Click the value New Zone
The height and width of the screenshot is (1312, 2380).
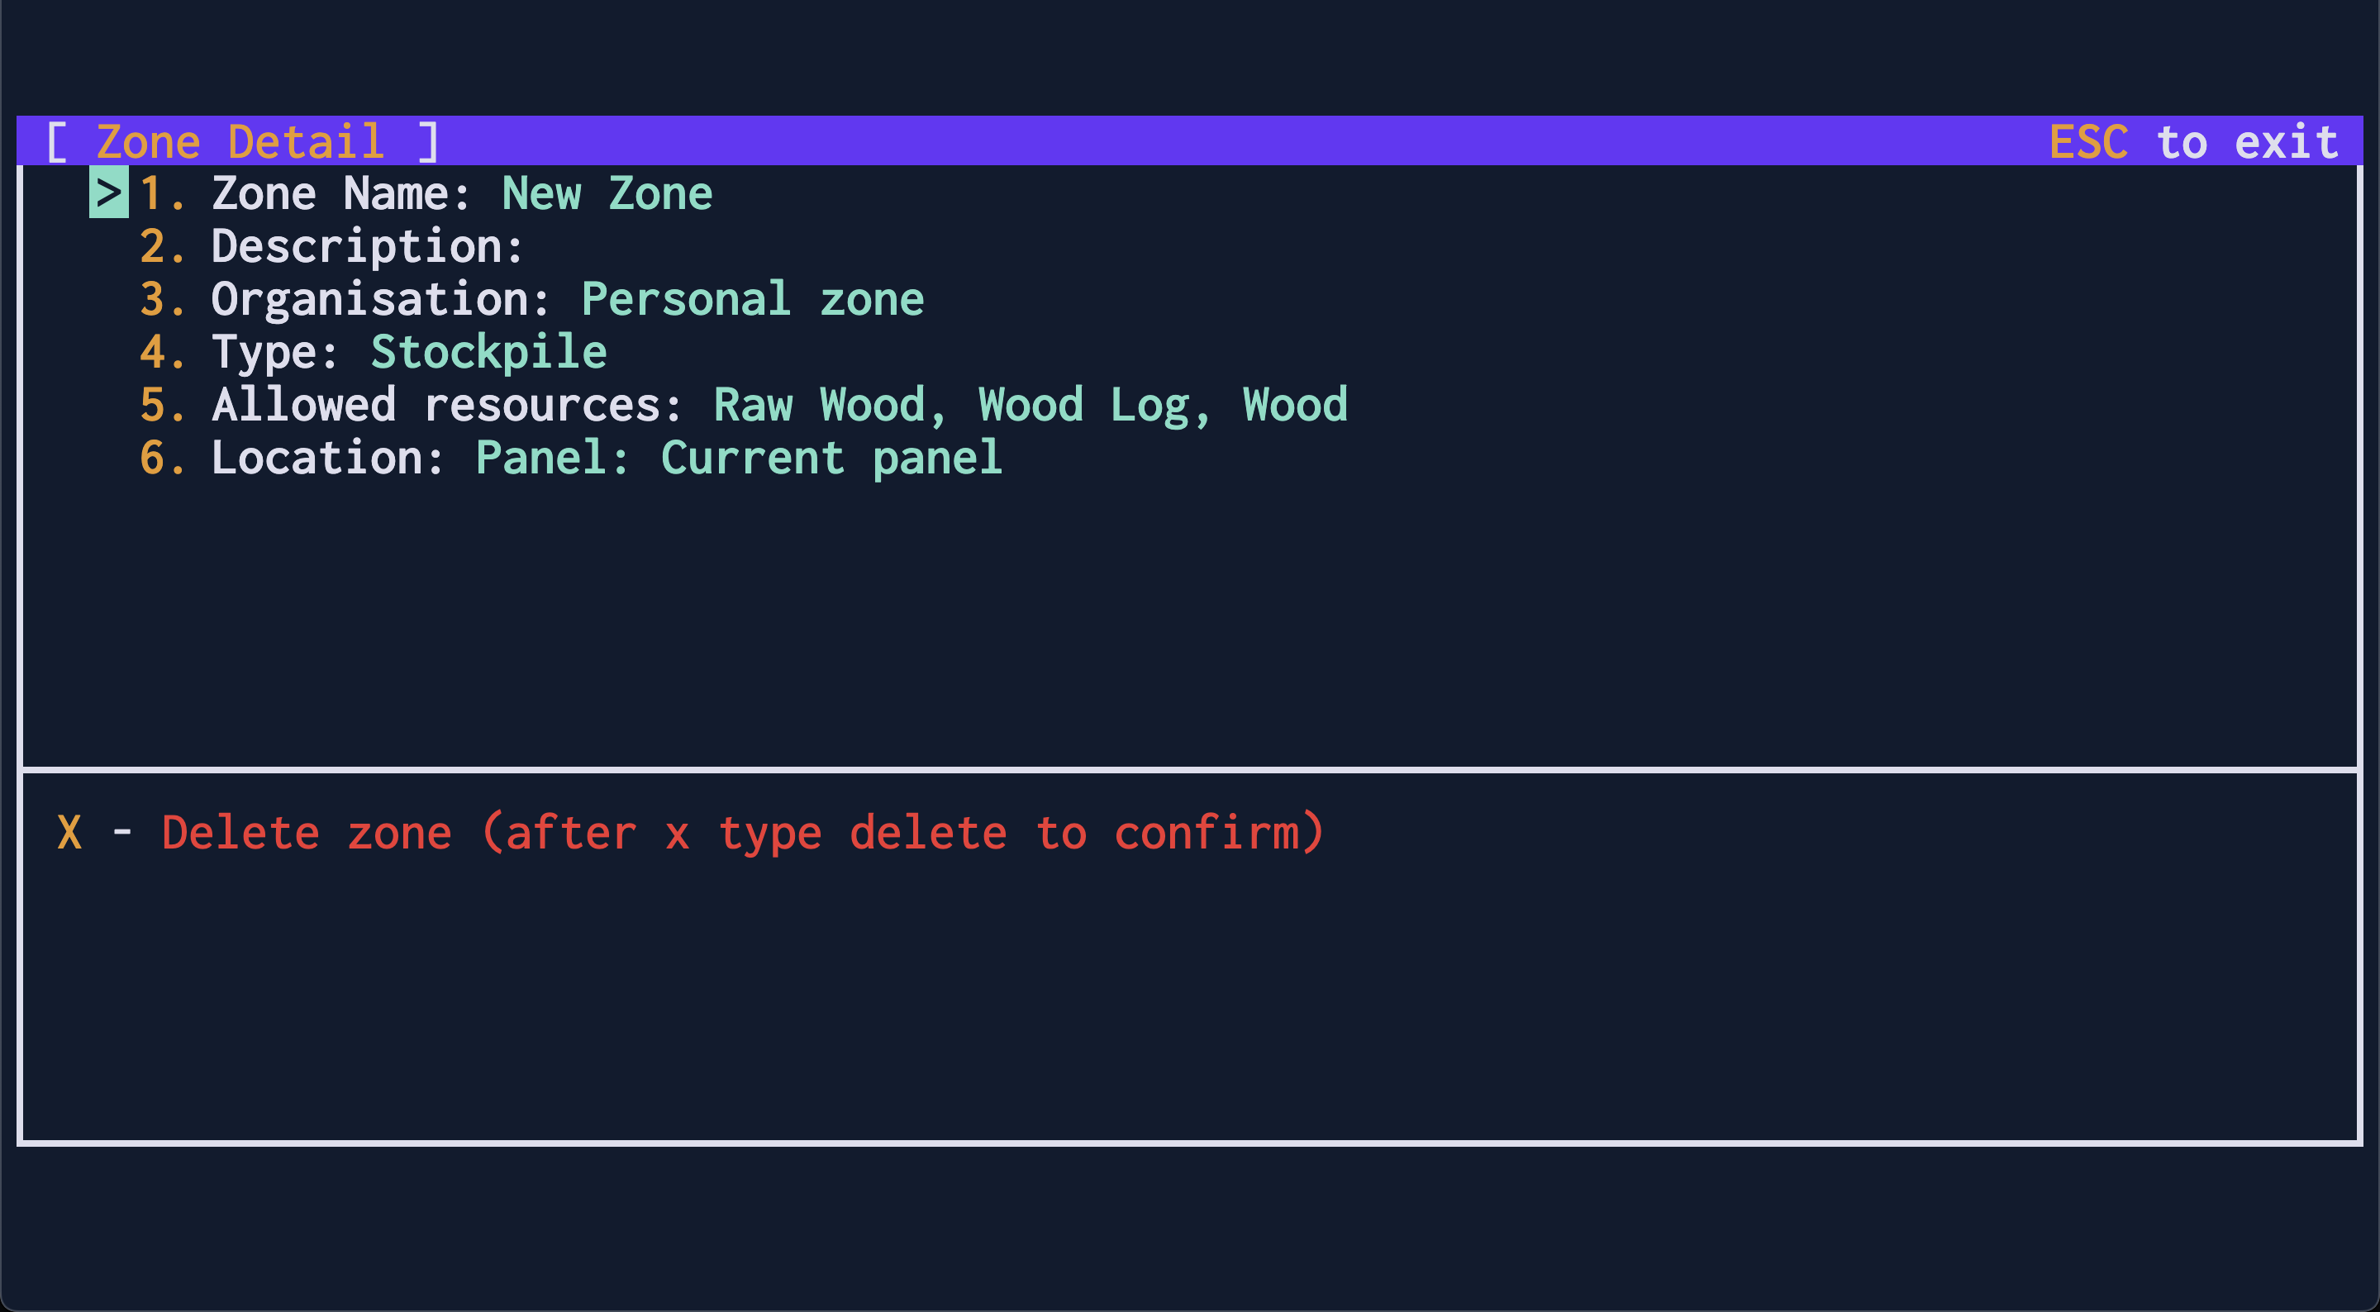[x=606, y=193]
